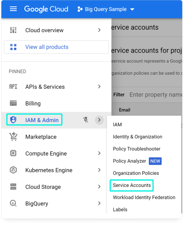
Task: Click the BigQuery magnifier icon
Action: (13, 203)
